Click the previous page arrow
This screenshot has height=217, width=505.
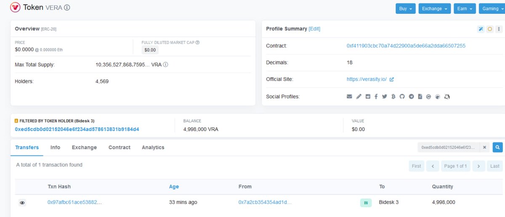tap(433, 166)
